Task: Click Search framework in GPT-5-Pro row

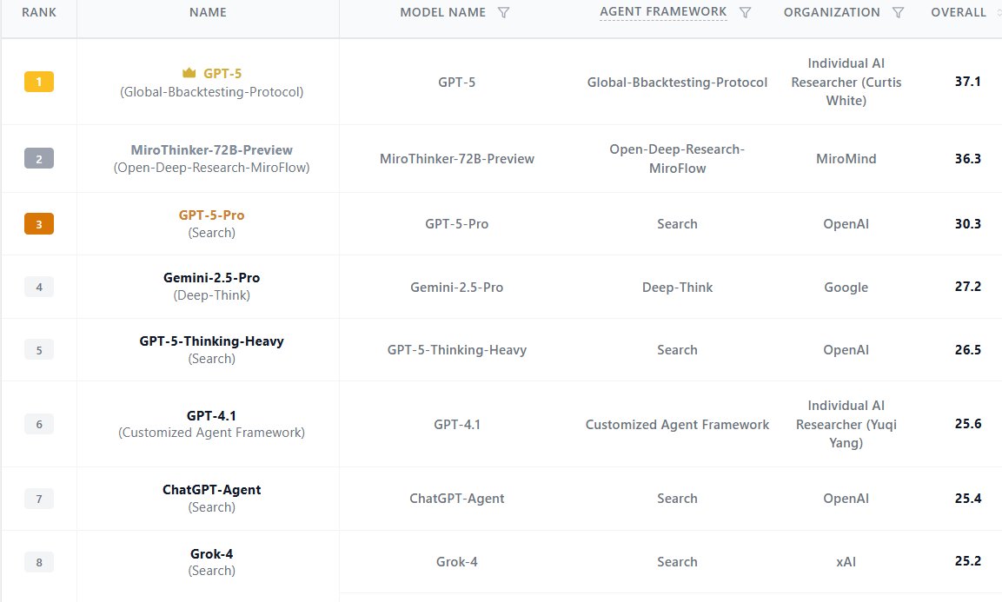Action: coord(677,224)
